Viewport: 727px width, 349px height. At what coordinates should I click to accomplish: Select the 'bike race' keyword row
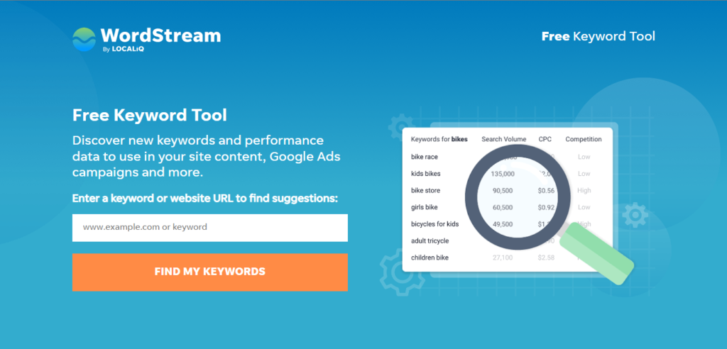(507, 157)
